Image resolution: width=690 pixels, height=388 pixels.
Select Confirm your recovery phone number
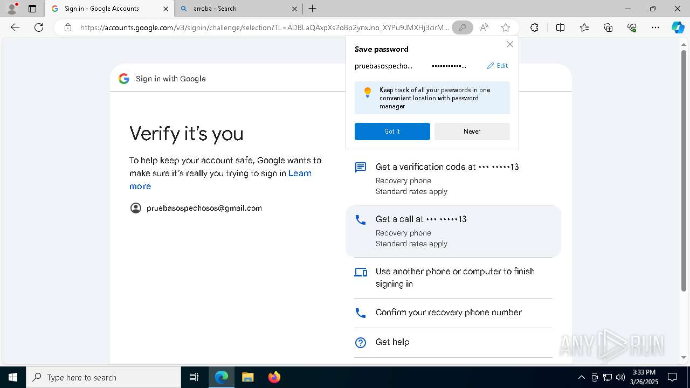coord(453,313)
